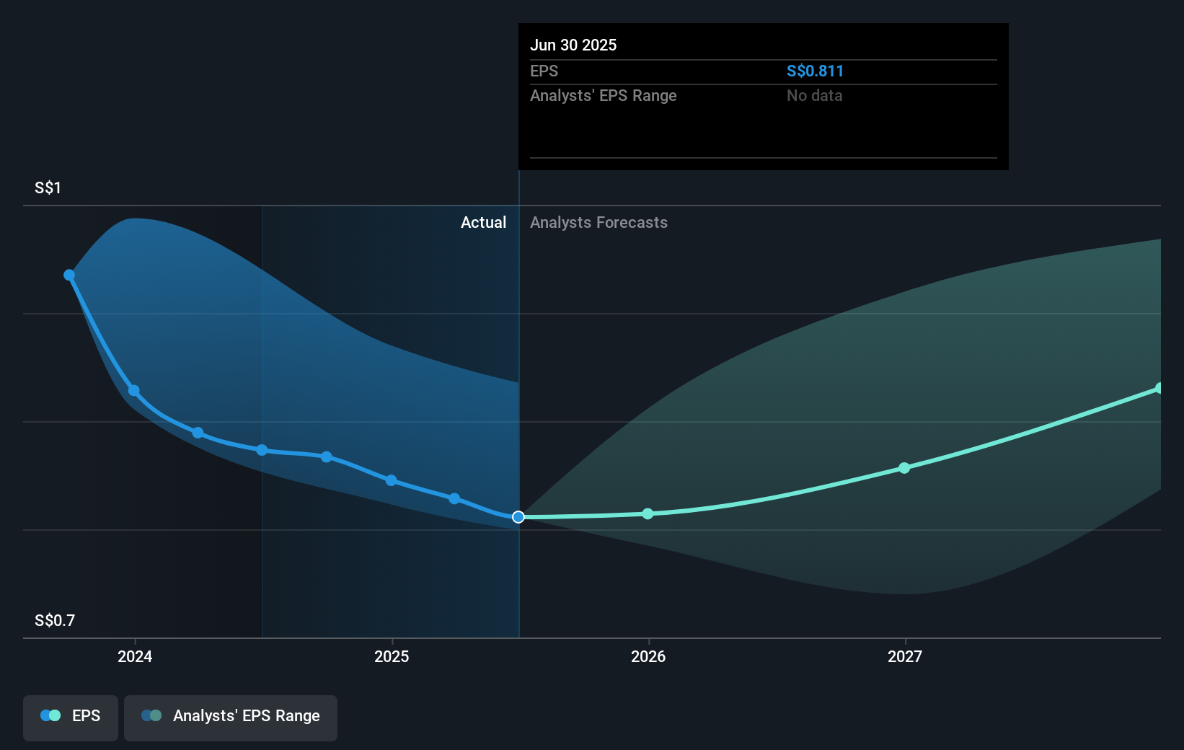The height and width of the screenshot is (750, 1184).
Task: Click the 2026 axis year label
Action: pos(648,657)
